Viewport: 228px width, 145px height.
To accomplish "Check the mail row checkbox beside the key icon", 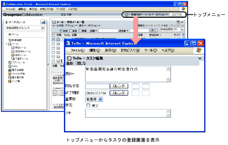I will tap(54, 61).
